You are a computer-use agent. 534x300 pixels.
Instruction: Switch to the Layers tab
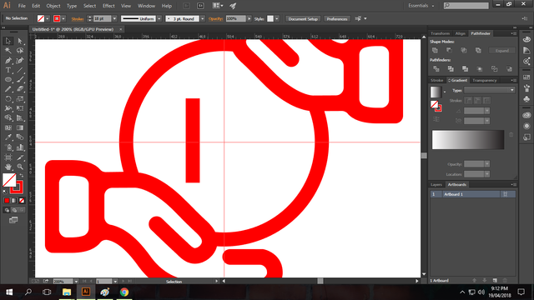[x=436, y=185]
